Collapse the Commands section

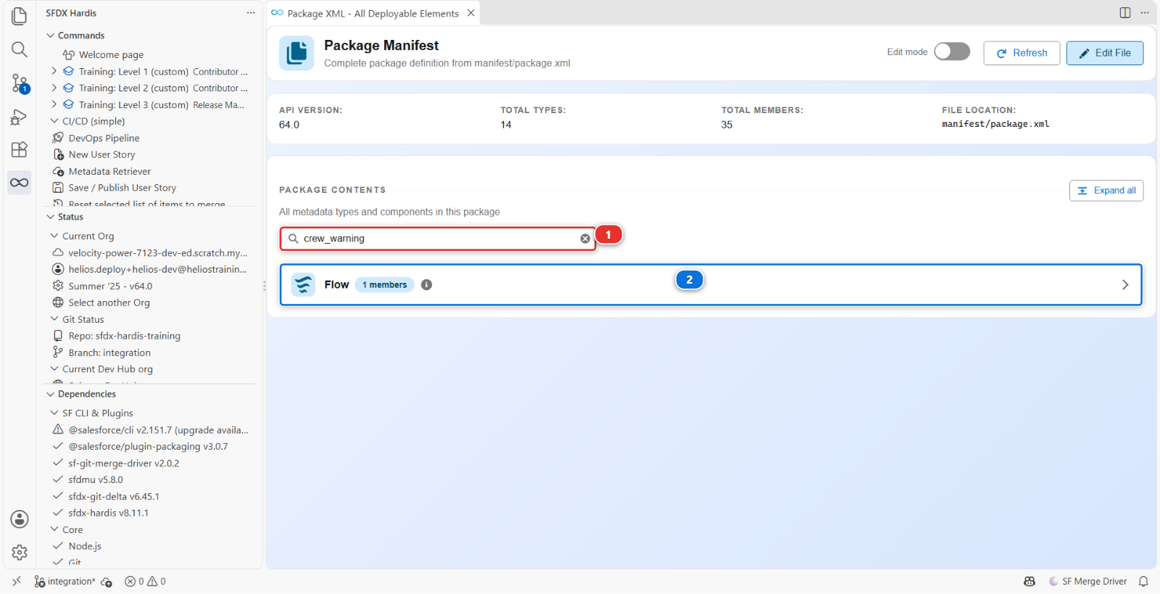pos(51,36)
